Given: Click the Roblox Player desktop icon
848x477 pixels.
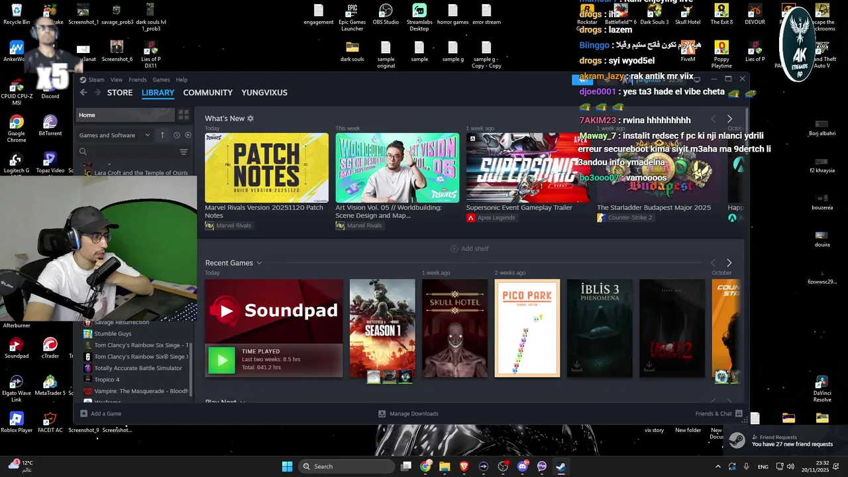Looking at the screenshot, I should (x=17, y=423).
